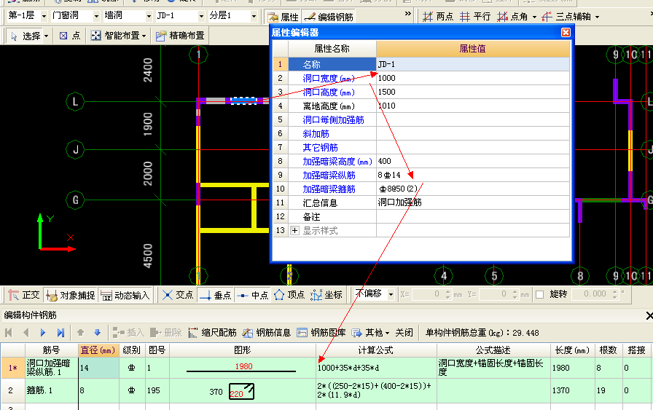The width and height of the screenshot is (653, 410).
Task: Click 智能布置 smart layout tool
Action: (118, 36)
